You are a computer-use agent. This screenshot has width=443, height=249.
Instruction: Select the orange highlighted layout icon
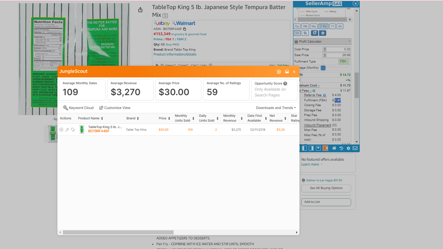(325, 148)
